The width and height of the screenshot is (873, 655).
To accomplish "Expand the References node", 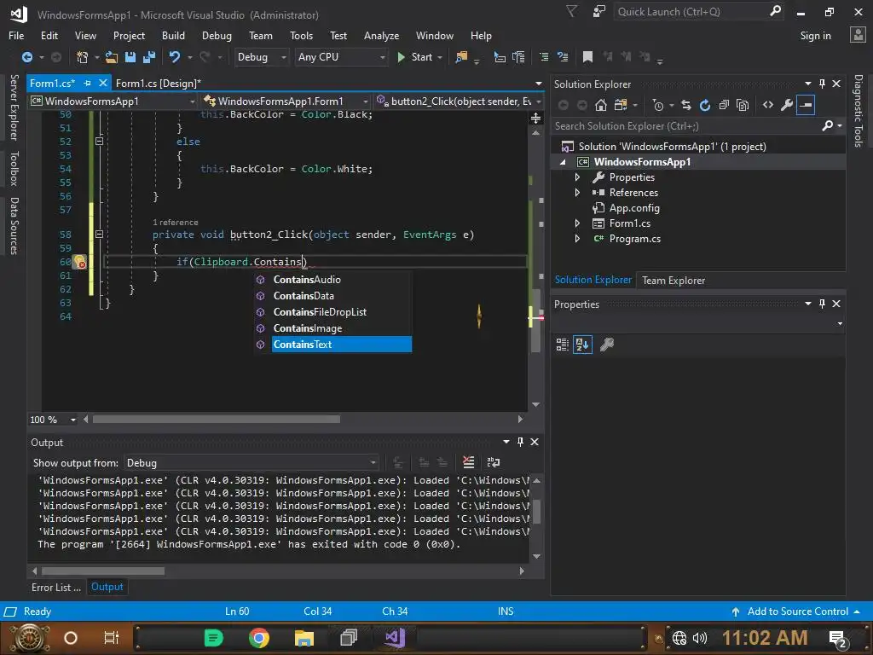I will (577, 193).
